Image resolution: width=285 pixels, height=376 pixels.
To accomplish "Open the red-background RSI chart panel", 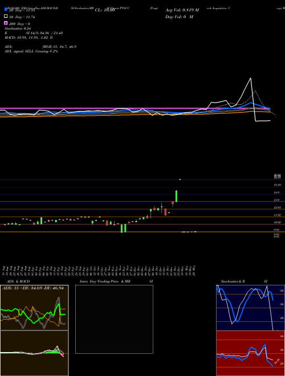I will [251, 353].
